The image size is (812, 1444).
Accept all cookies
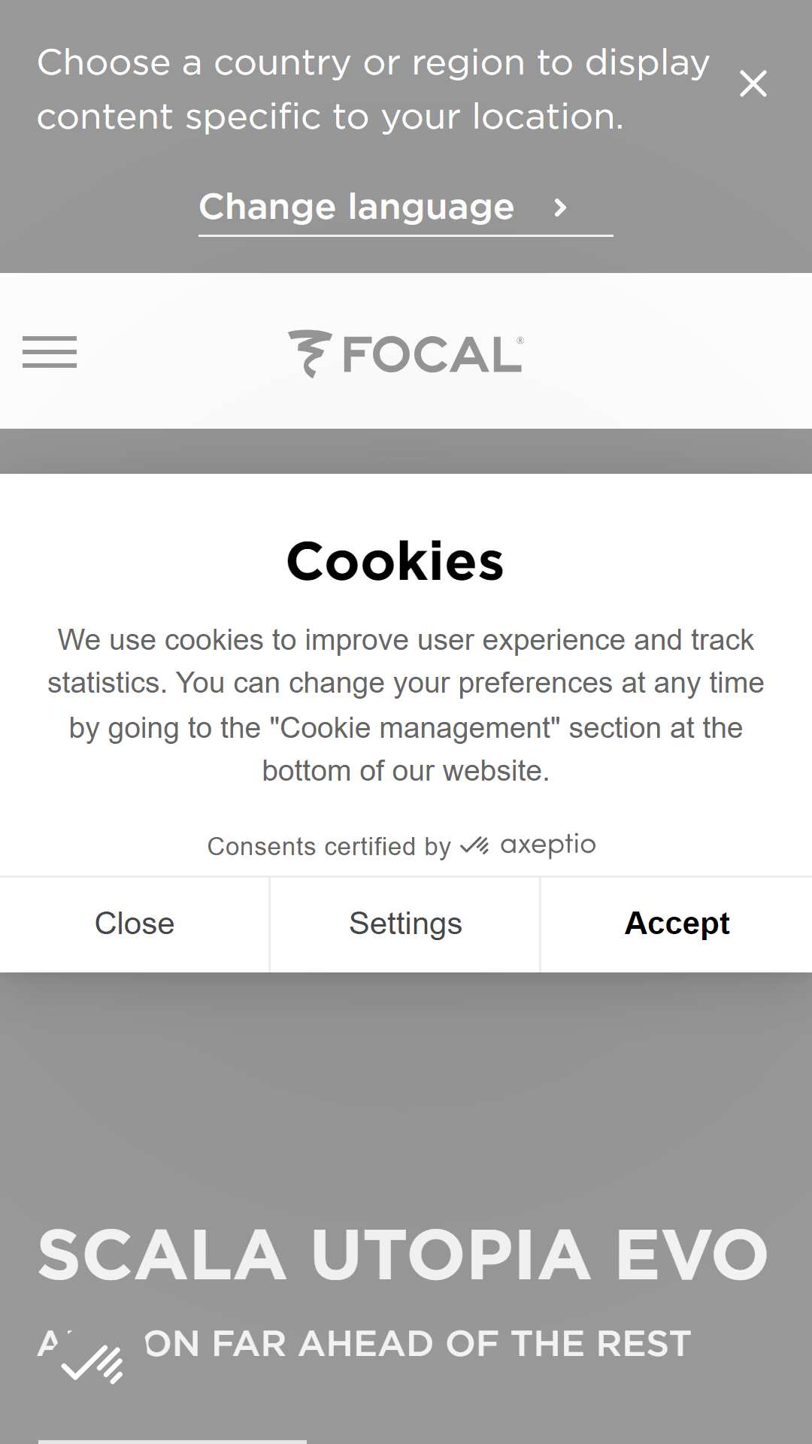pos(677,924)
